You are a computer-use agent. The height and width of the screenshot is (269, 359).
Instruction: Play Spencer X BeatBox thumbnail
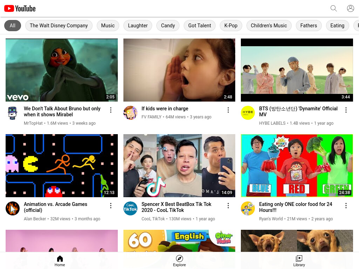click(179, 166)
